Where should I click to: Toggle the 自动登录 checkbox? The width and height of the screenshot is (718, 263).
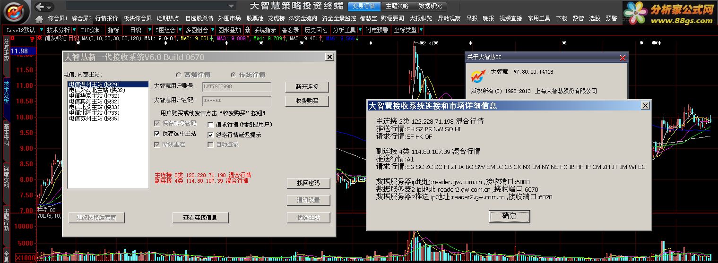[211, 144]
